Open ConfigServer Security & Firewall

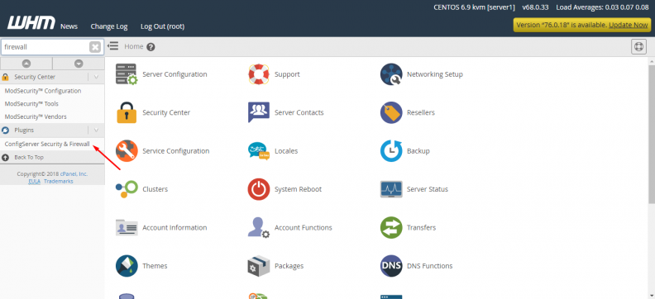(x=47, y=144)
